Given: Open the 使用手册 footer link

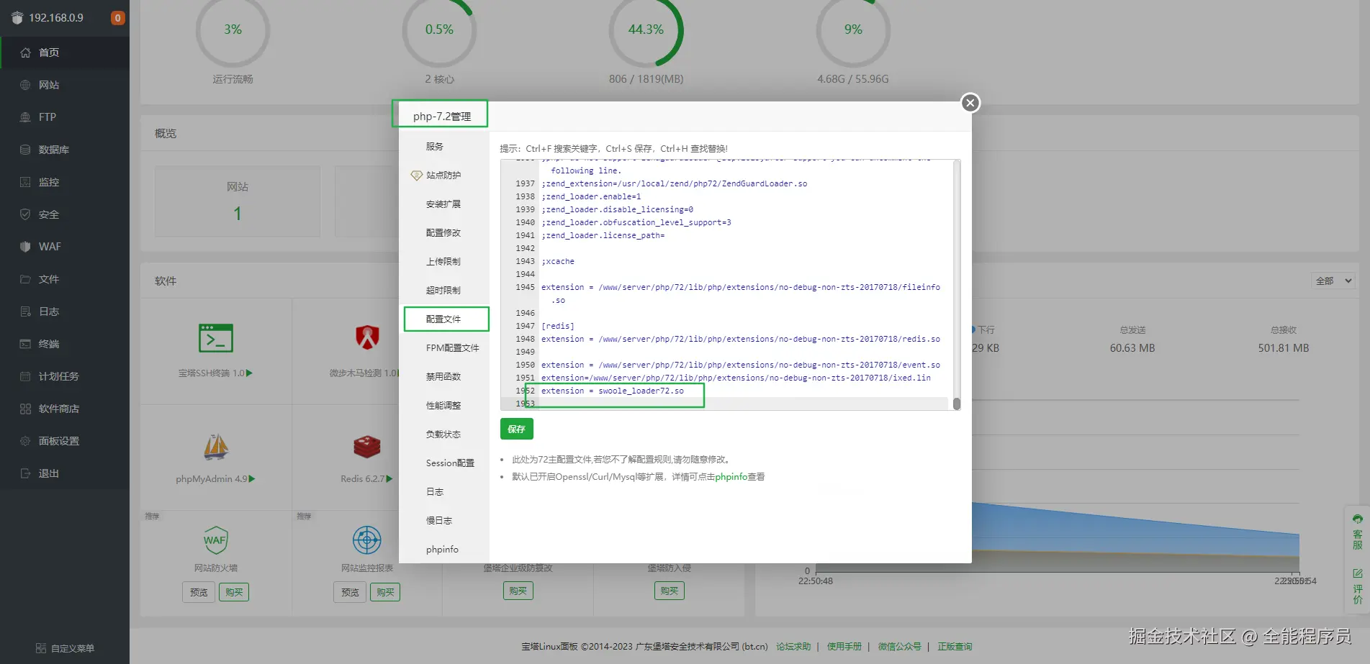Looking at the screenshot, I should tap(844, 647).
